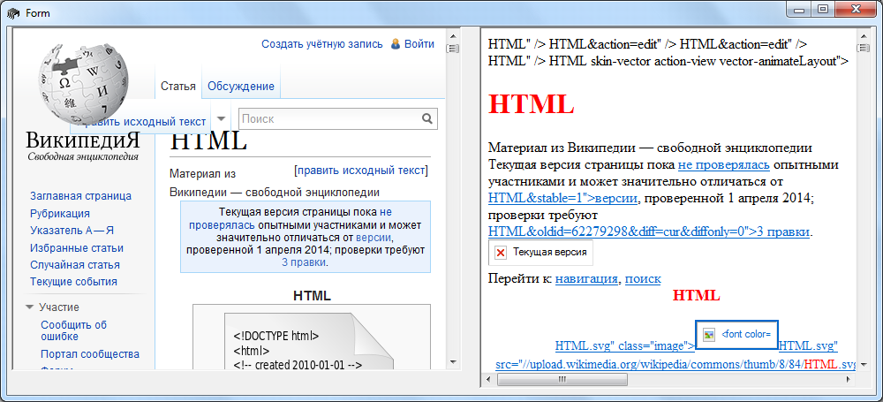
Task: Click broken image icon next to Текущая версия
Action: (501, 253)
